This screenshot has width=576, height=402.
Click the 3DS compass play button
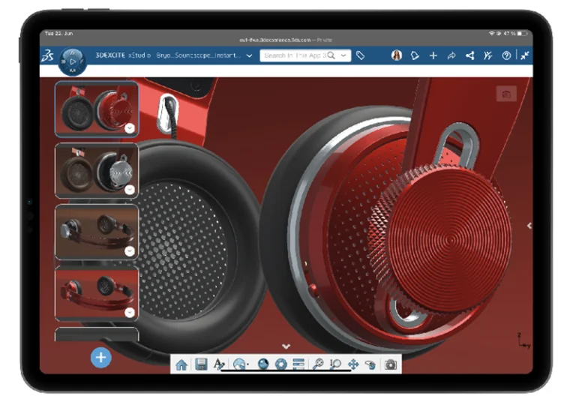tap(72, 58)
